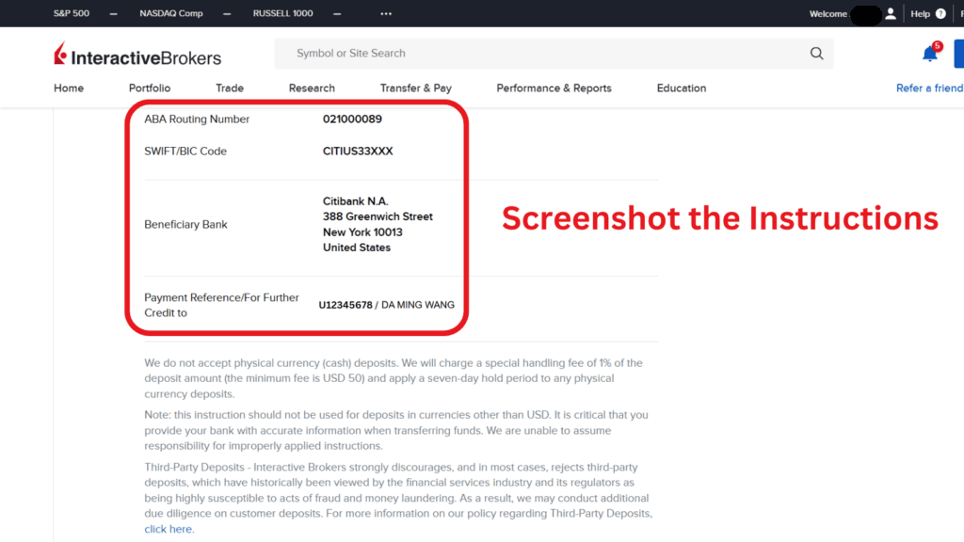View notifications via the bell icon
The height and width of the screenshot is (542, 964).
[x=928, y=55]
